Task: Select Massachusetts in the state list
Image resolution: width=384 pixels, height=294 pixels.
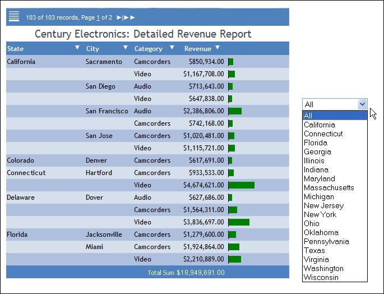Action: click(x=335, y=188)
